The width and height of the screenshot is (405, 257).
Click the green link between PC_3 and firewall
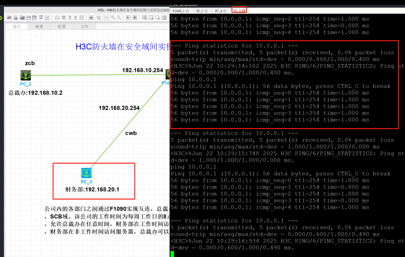click(128, 124)
